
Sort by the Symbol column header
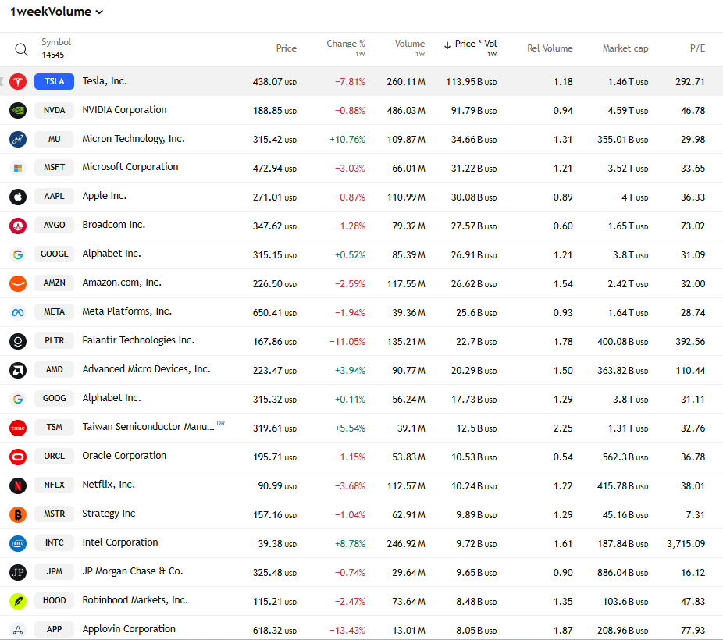click(56, 42)
